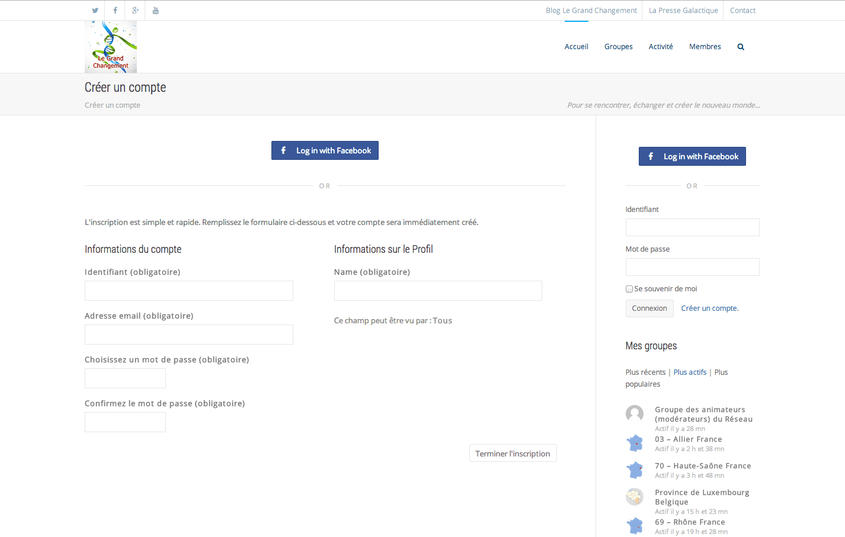Focus the Adresse email (obligatoire) field
The width and height of the screenshot is (845, 537).
coord(189,335)
